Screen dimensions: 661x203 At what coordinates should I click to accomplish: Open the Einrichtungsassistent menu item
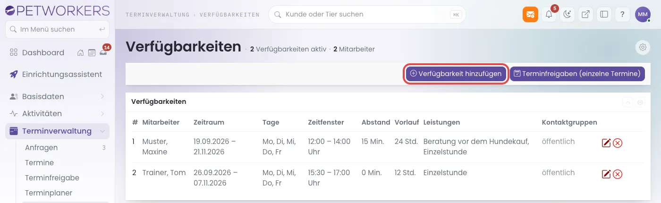click(57, 74)
